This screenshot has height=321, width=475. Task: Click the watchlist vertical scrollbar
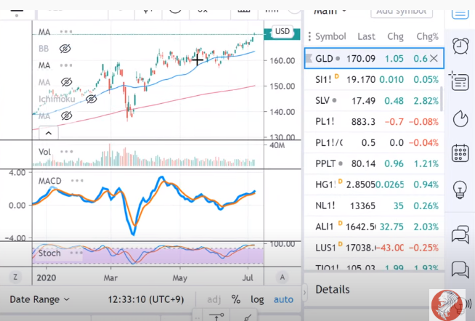[x=442, y=99]
